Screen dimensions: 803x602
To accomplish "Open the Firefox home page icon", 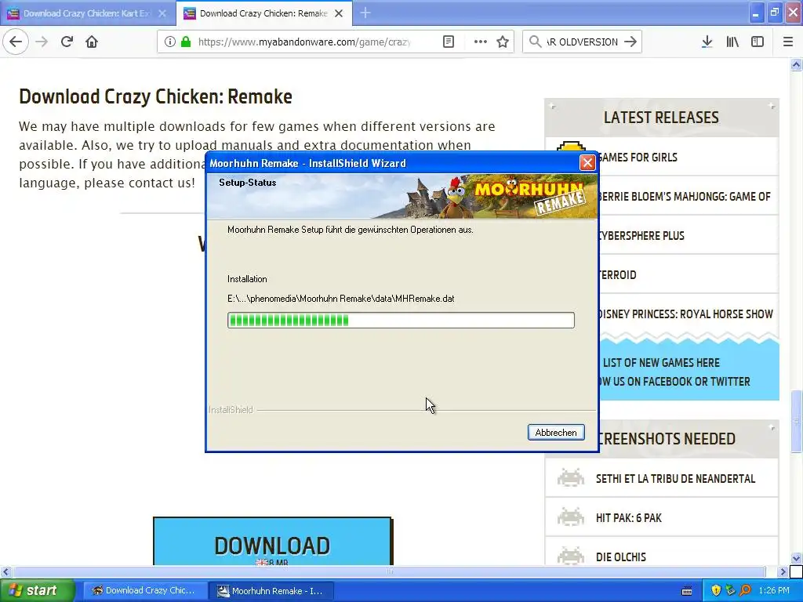I will [92, 42].
